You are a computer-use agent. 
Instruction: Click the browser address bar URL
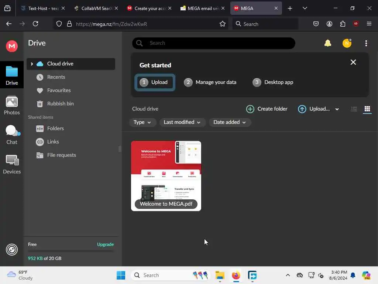111,24
